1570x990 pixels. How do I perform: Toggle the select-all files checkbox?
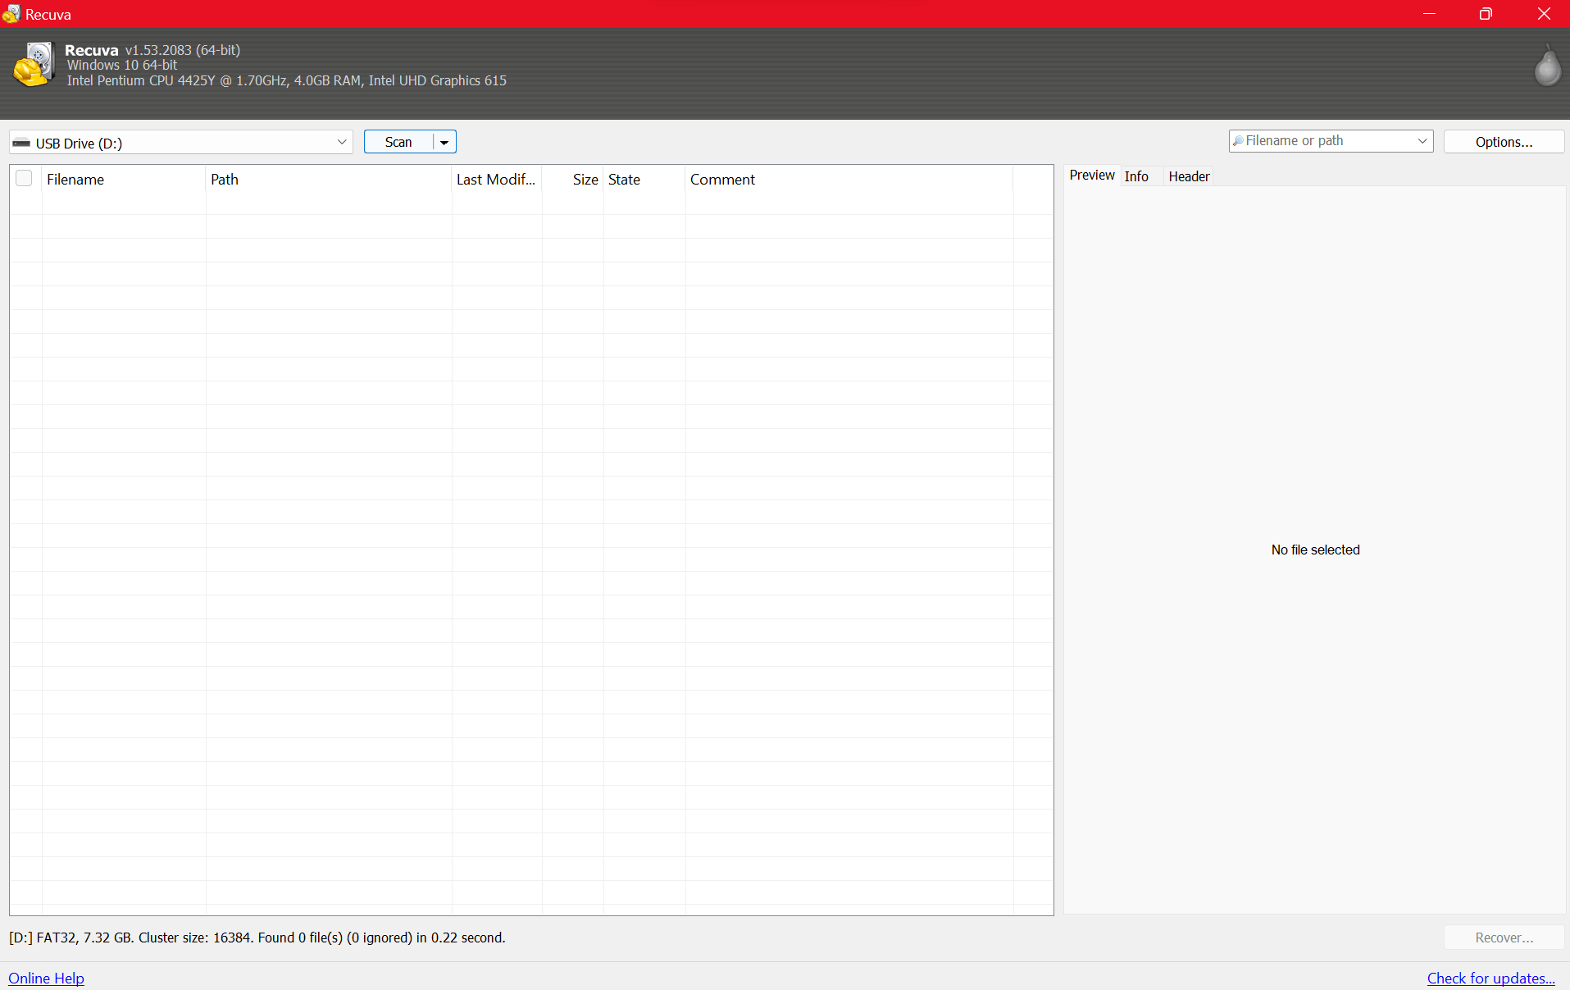[24, 178]
